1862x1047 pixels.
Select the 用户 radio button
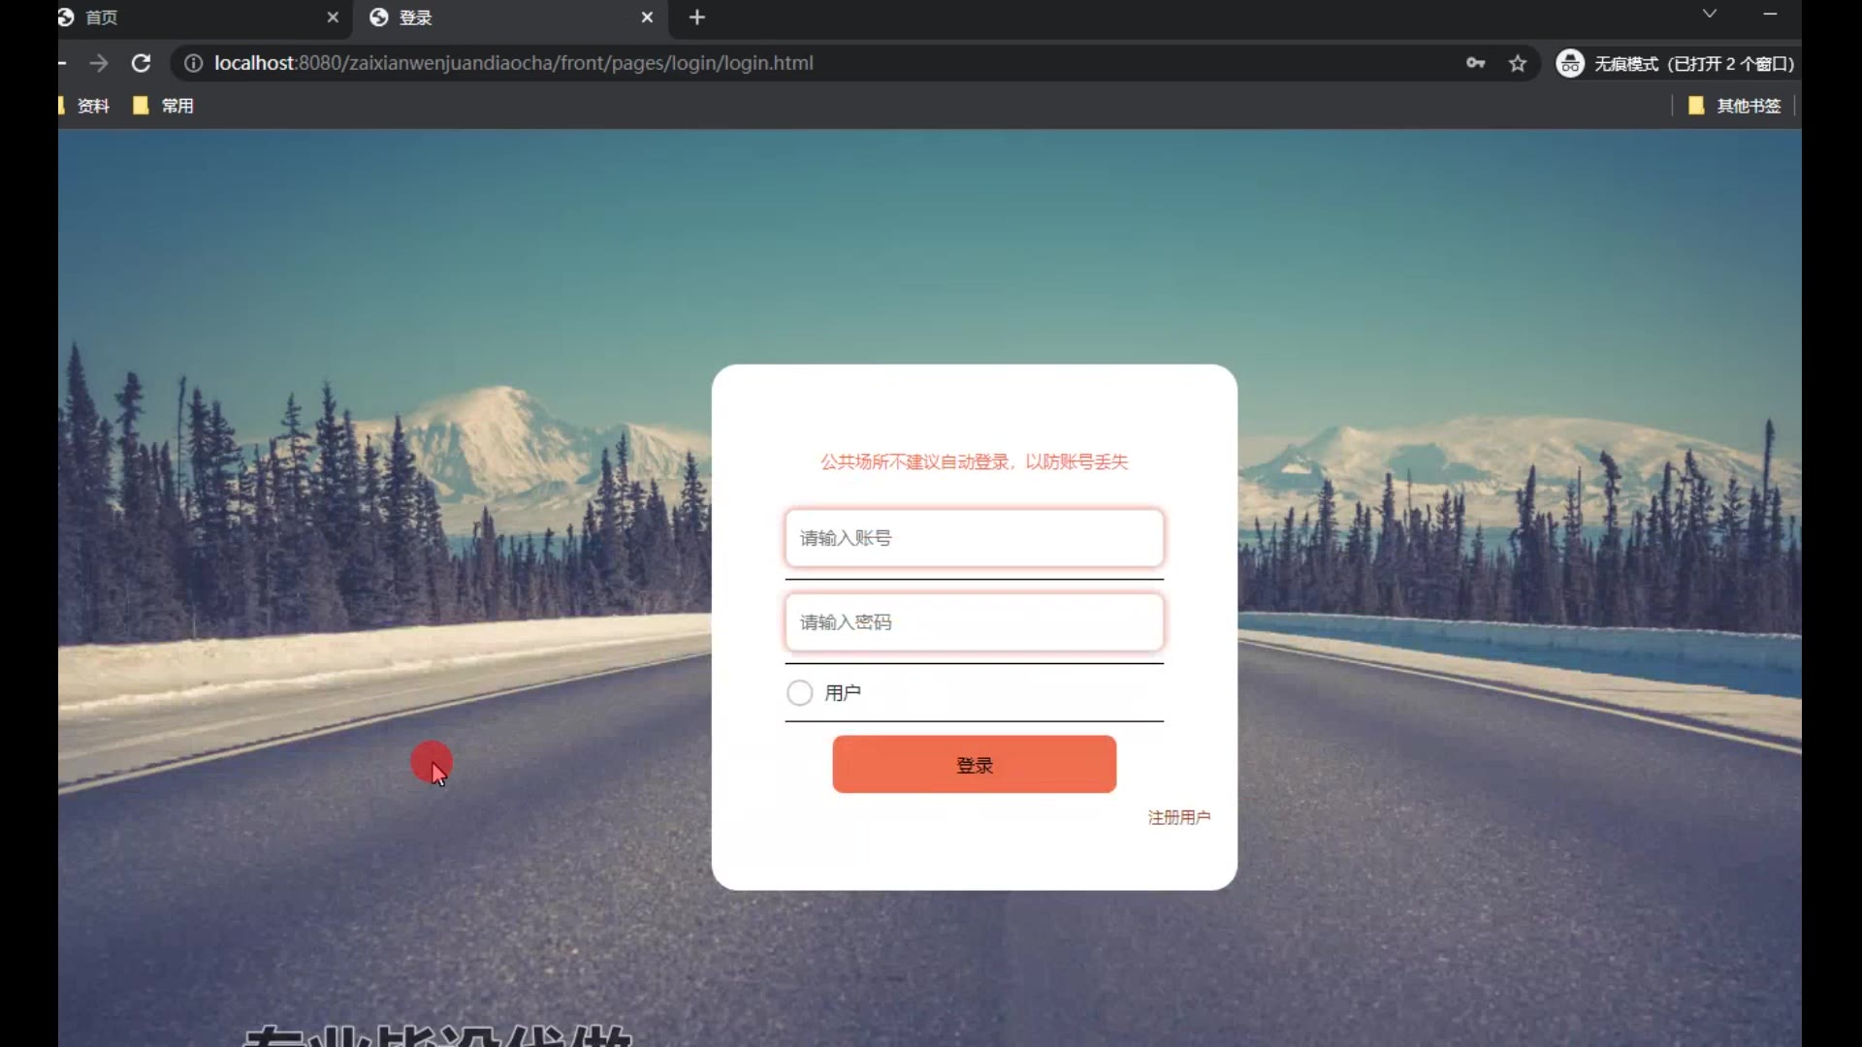[x=799, y=693]
